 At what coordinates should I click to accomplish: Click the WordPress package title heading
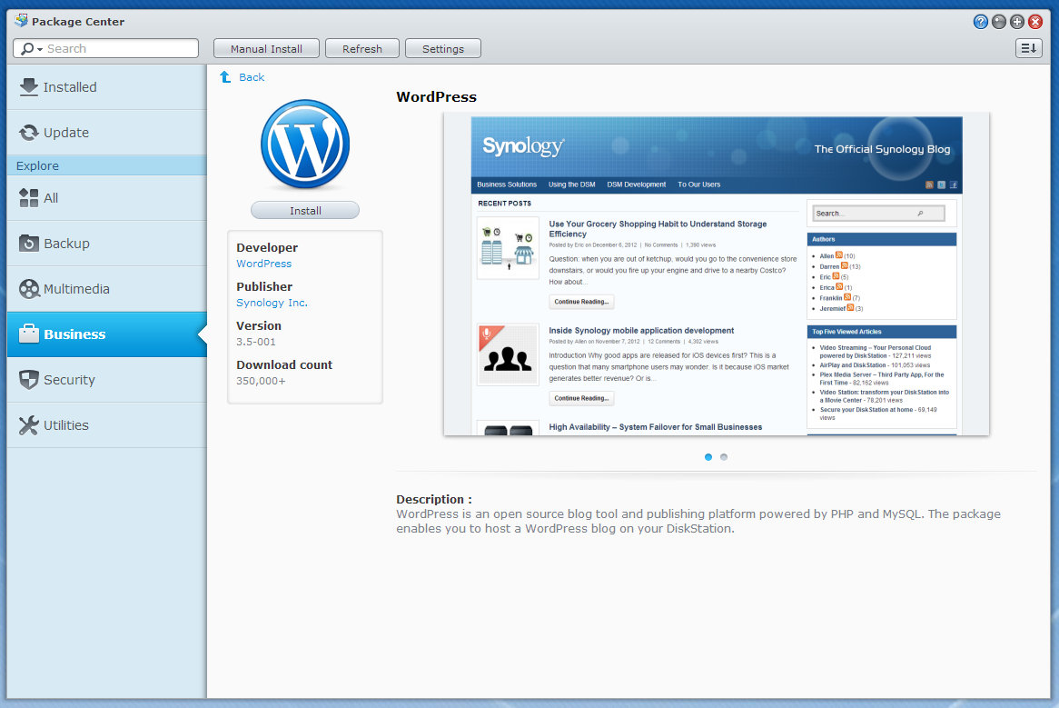pos(436,96)
